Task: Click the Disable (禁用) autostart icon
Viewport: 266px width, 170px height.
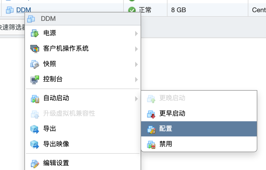Action: [151, 145]
